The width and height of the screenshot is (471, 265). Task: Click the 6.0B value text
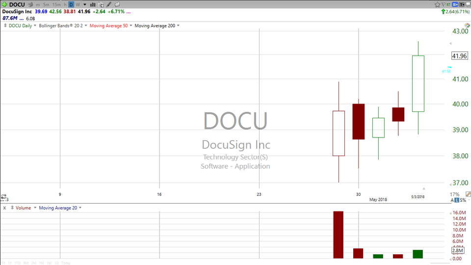point(30,19)
